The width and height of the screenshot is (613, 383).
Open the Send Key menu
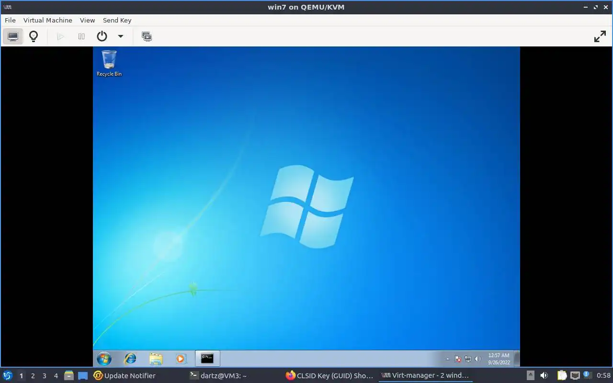[x=117, y=20]
